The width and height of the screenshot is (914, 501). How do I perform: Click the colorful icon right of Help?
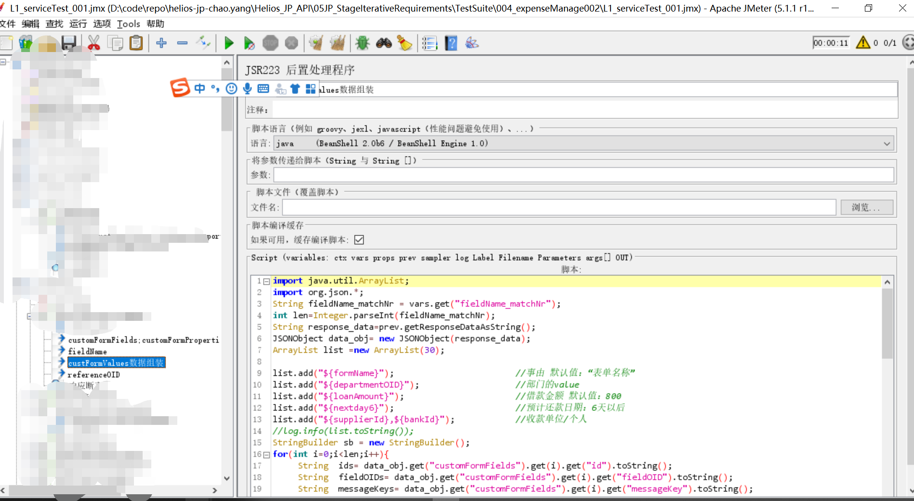pos(472,43)
